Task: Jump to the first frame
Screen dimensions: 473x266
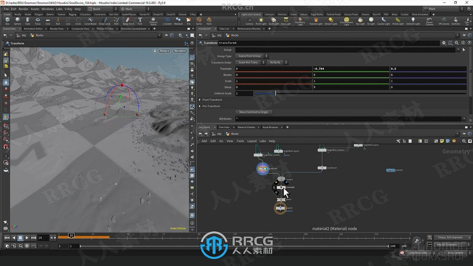Action: 7,238
